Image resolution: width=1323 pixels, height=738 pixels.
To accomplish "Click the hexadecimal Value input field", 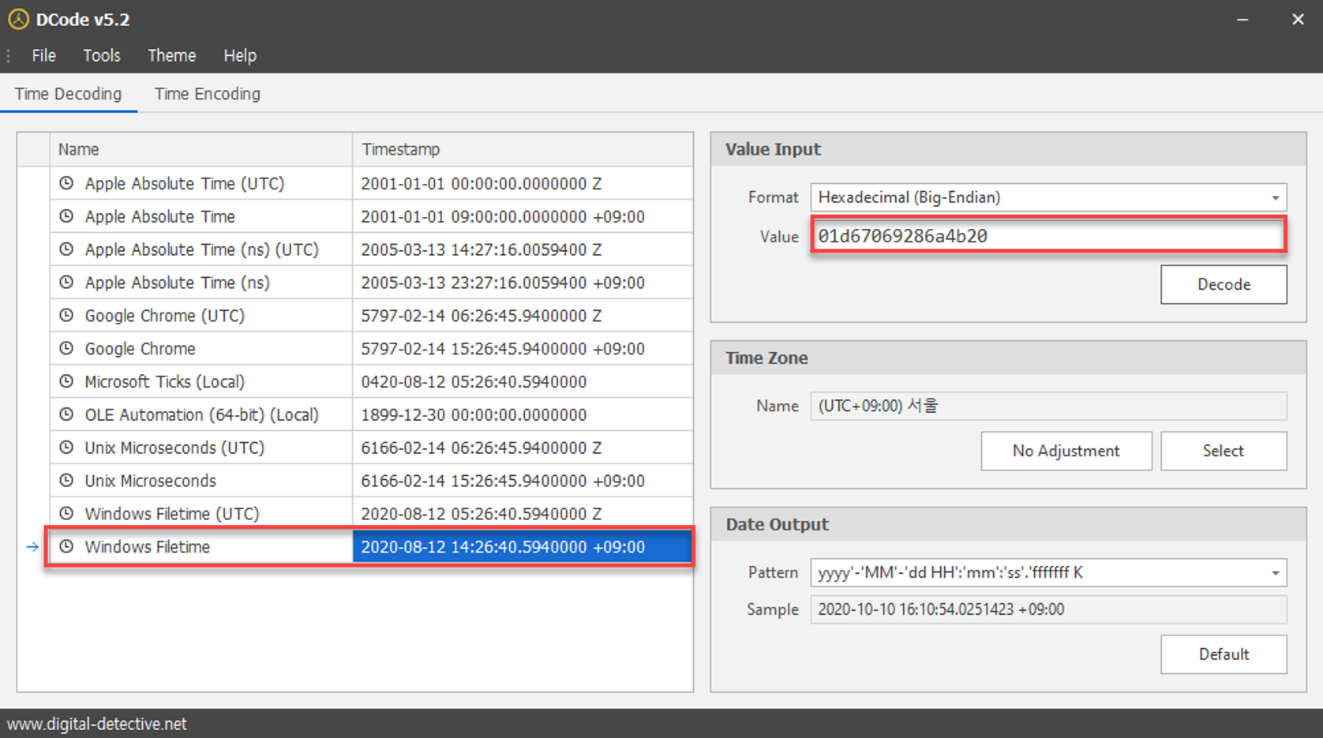I will point(1048,235).
